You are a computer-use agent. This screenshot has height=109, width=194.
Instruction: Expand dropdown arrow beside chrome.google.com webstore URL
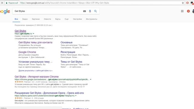click(91, 79)
